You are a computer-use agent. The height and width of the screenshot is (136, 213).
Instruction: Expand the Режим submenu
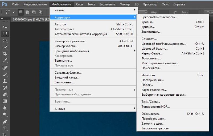[x=93, y=10]
